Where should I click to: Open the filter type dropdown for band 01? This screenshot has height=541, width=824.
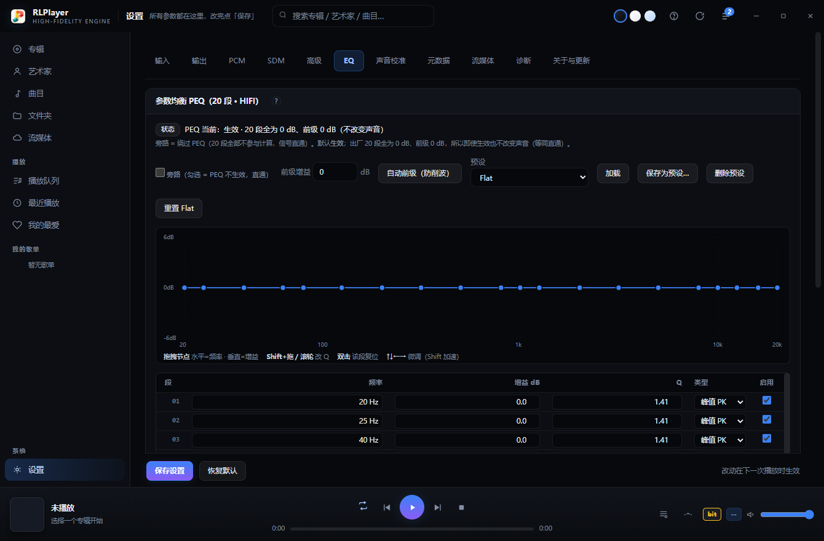[x=720, y=402]
